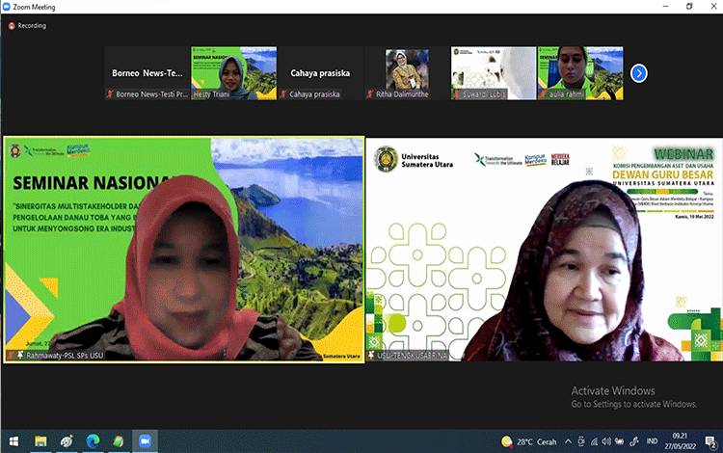Open the clock showing 09.21

[x=681, y=441]
